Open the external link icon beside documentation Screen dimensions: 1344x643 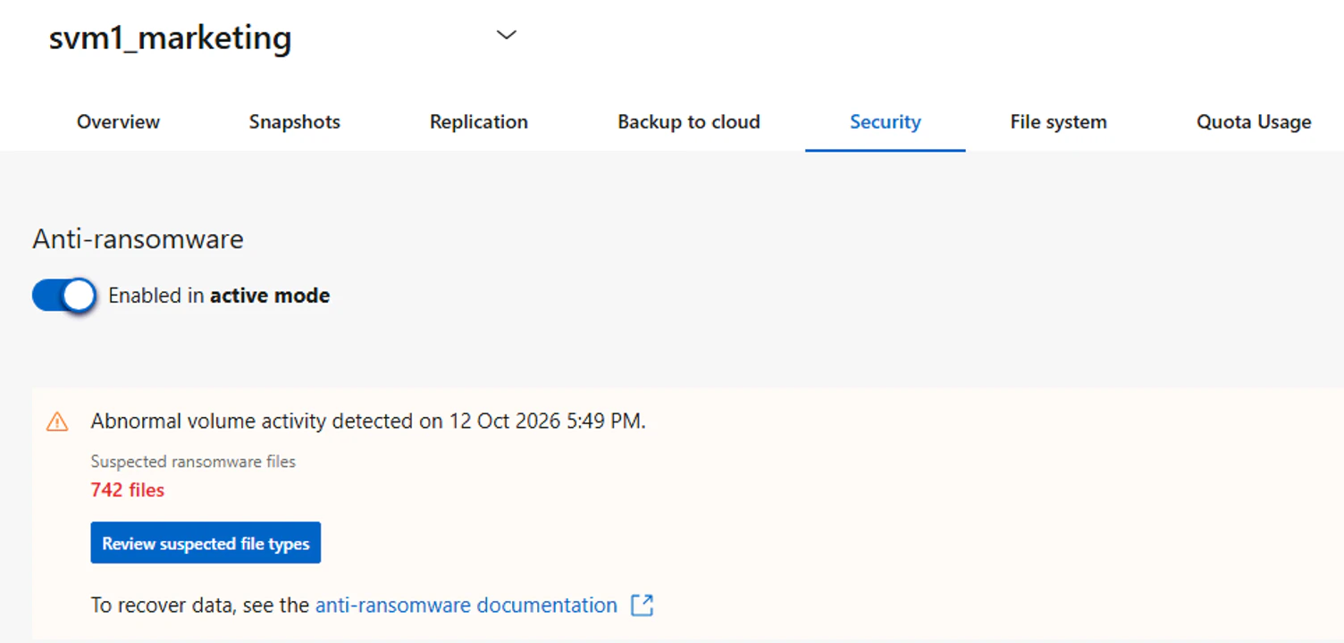point(643,605)
